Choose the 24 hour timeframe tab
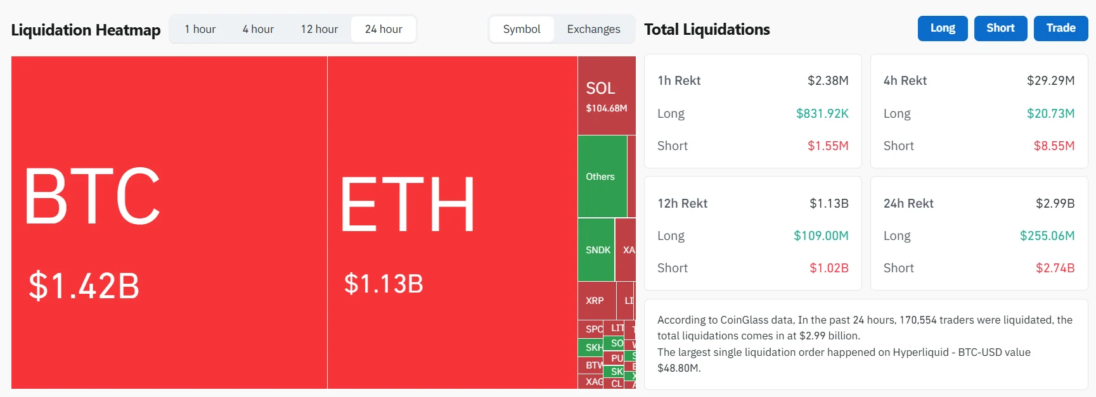 click(x=384, y=29)
